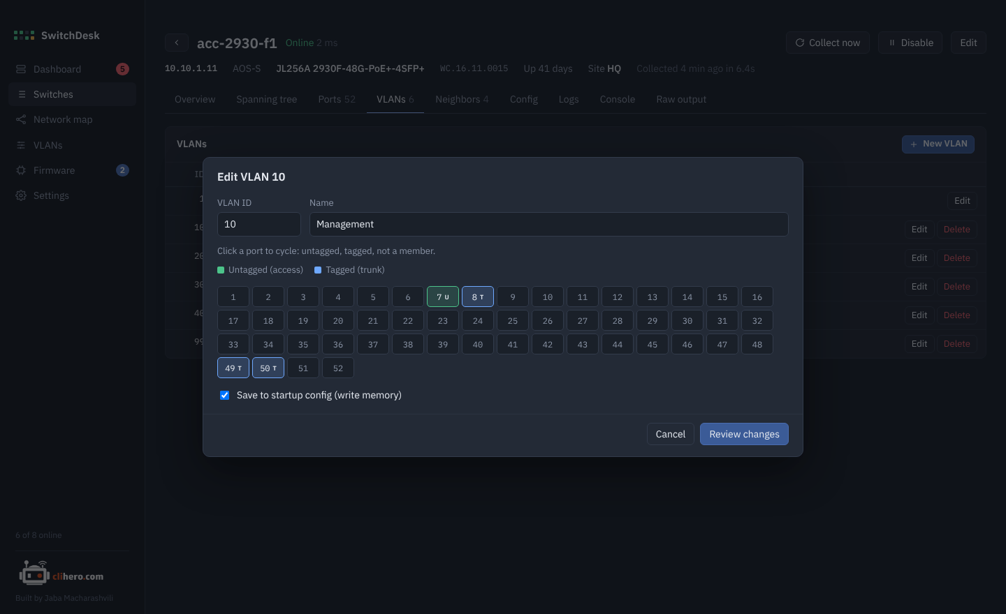Screen dimensions: 1006x614
Task: Toggle port 50 tagged membership
Action: [x=268, y=368]
